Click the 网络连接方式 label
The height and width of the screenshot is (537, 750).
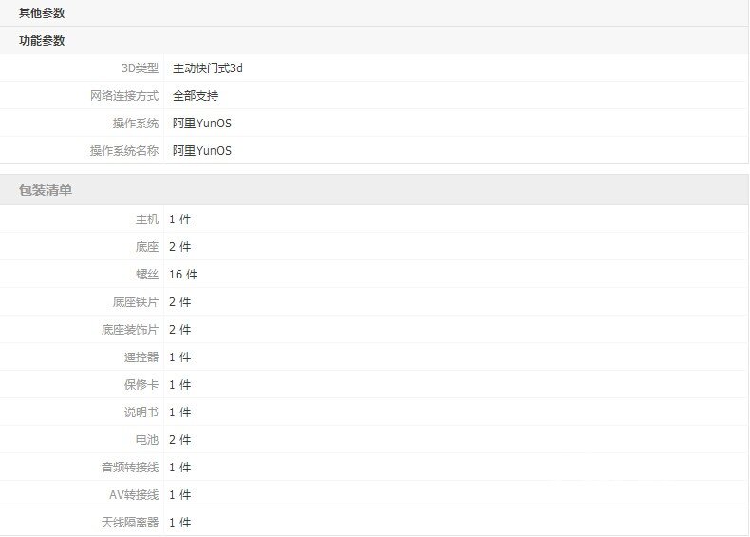124,96
